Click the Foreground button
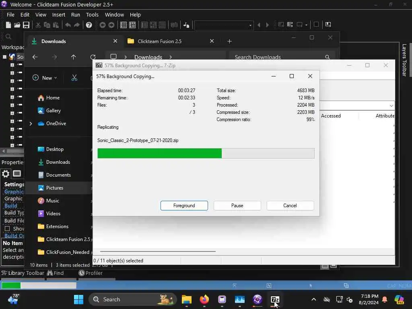This screenshot has width=412, height=309. [x=184, y=206]
